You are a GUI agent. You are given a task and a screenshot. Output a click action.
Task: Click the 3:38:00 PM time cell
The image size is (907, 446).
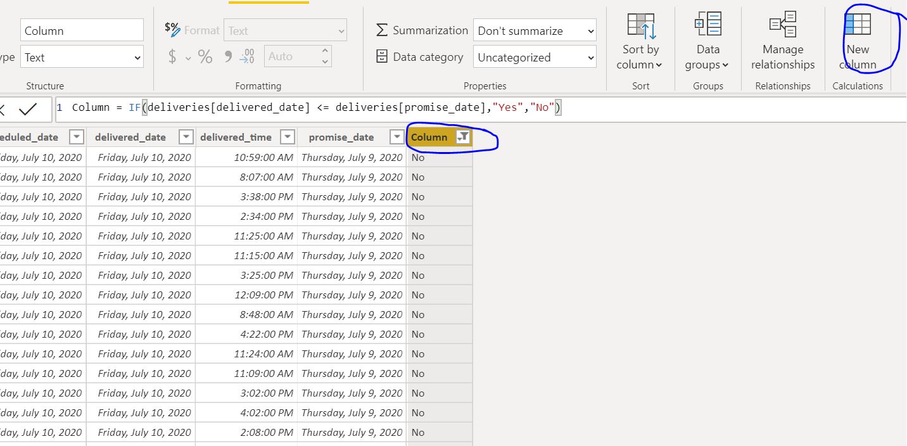click(246, 196)
